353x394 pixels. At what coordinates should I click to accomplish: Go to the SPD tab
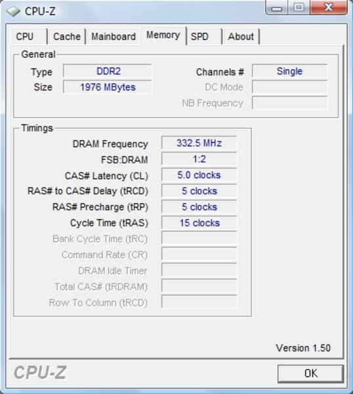click(204, 37)
